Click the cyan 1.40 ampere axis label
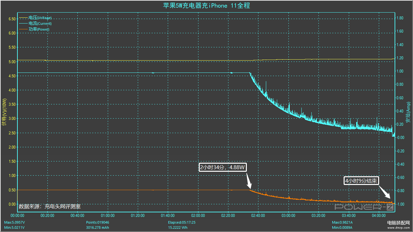Screen dimensions: 413x232 (400, 45)
